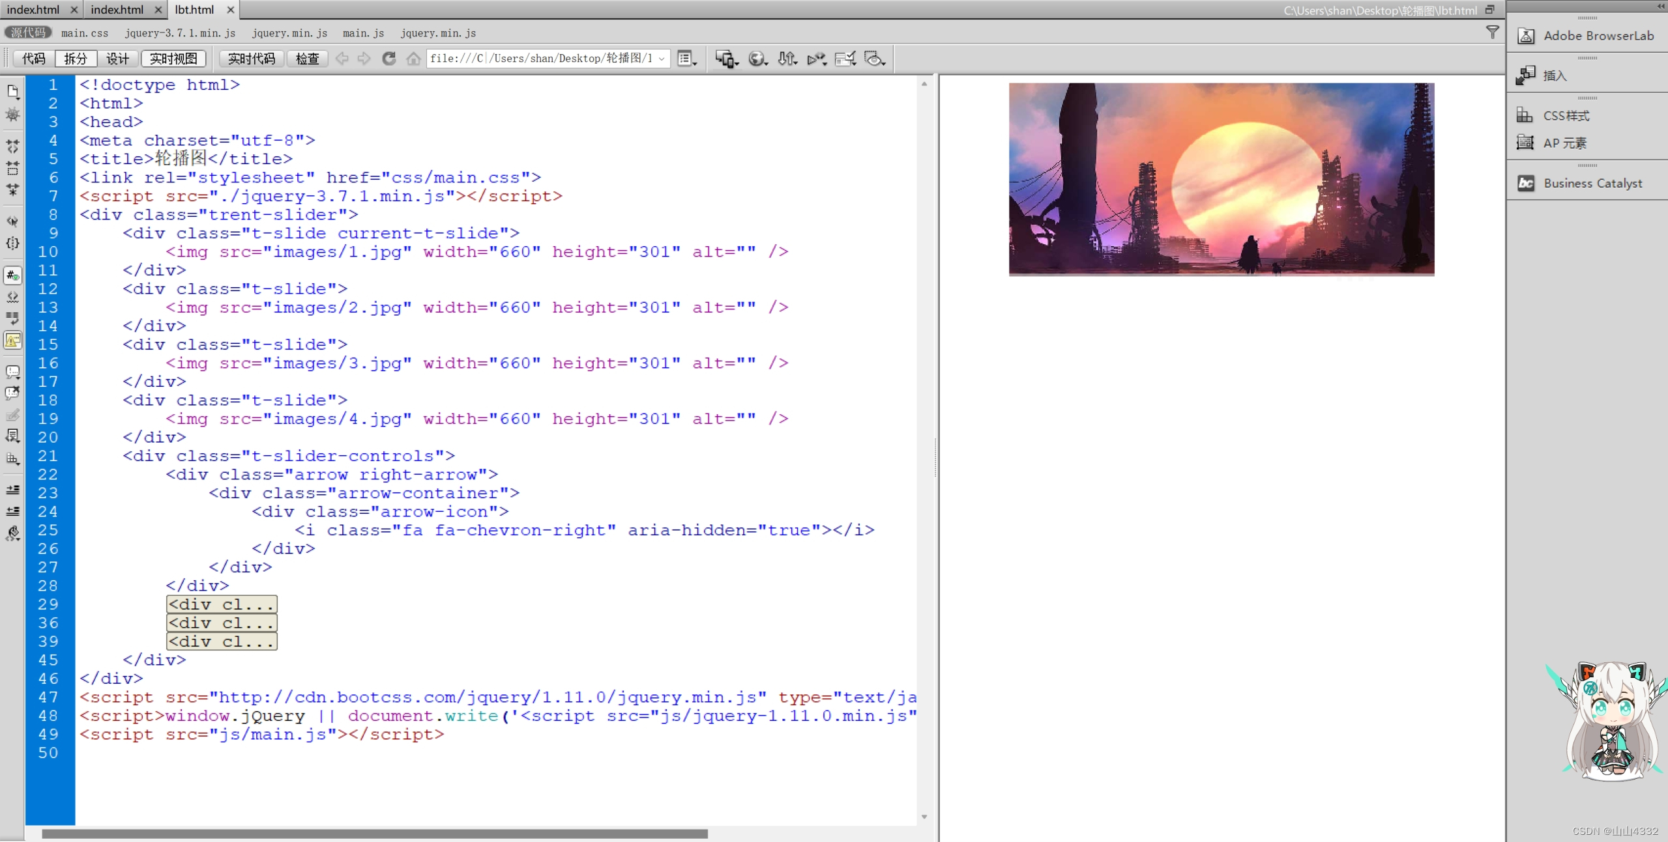Click the balance braces icon

point(12,244)
